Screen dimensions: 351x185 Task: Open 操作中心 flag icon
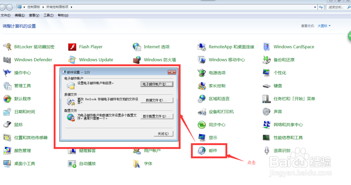coord(7,73)
